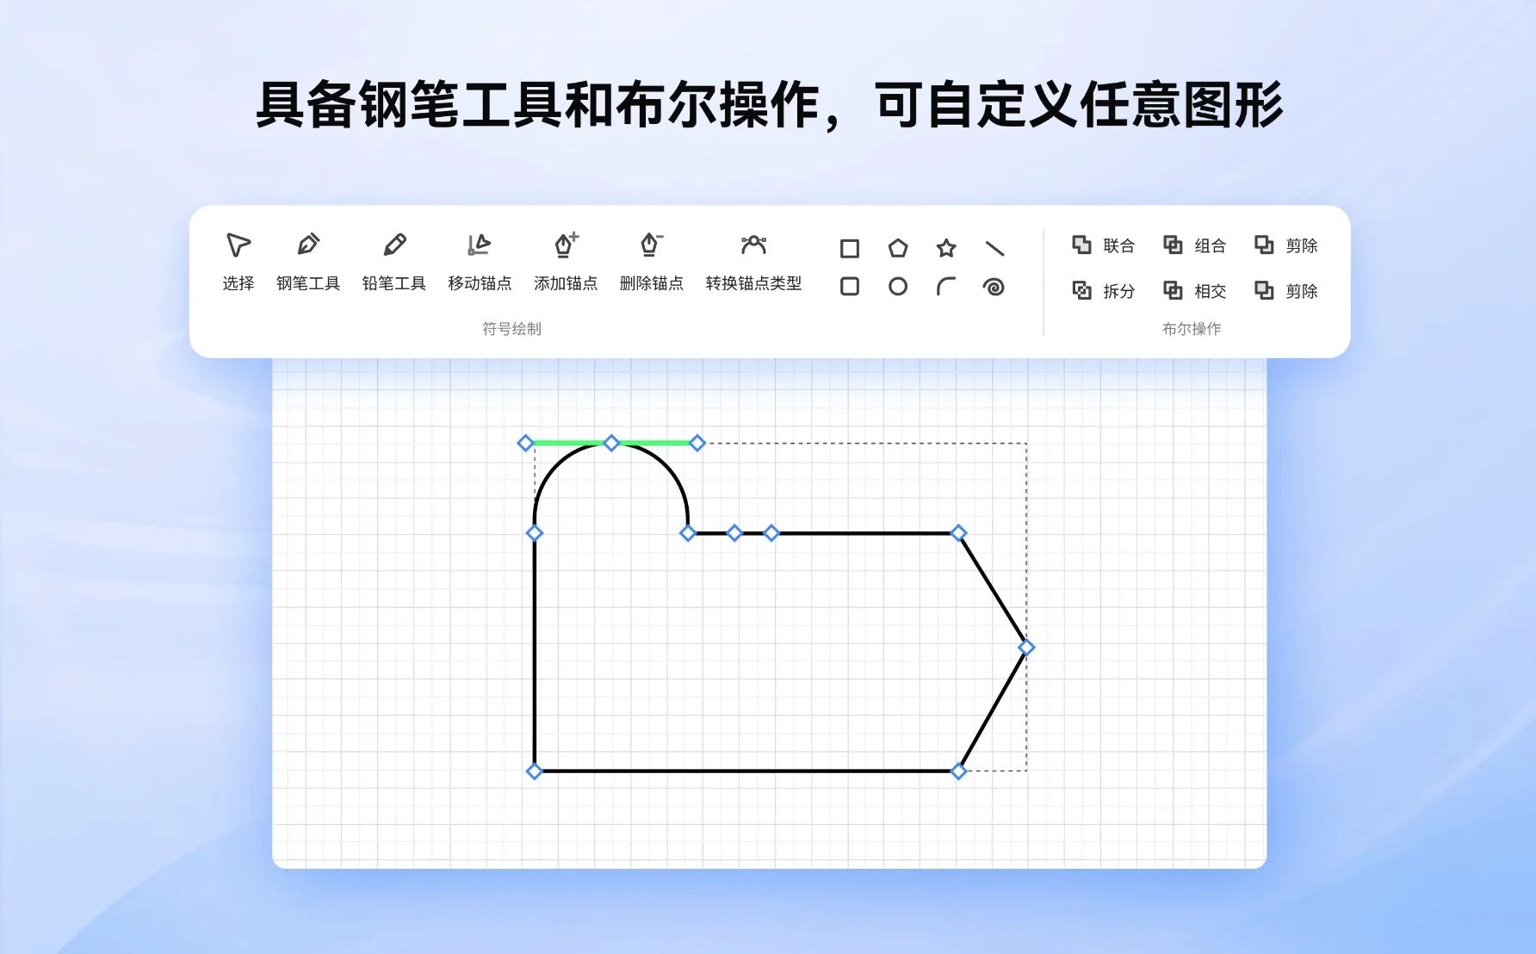Select the 添加锚点 add anchor tool
This screenshot has width=1536, height=954.
click(566, 262)
